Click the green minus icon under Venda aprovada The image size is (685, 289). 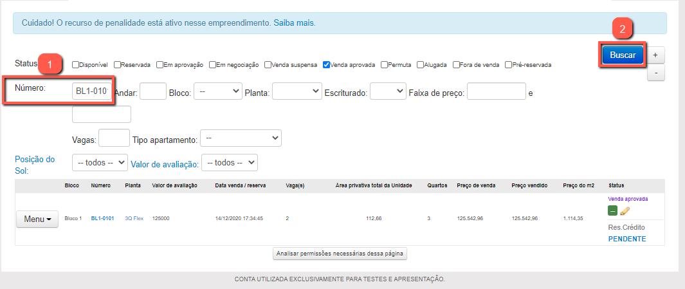[612, 212]
